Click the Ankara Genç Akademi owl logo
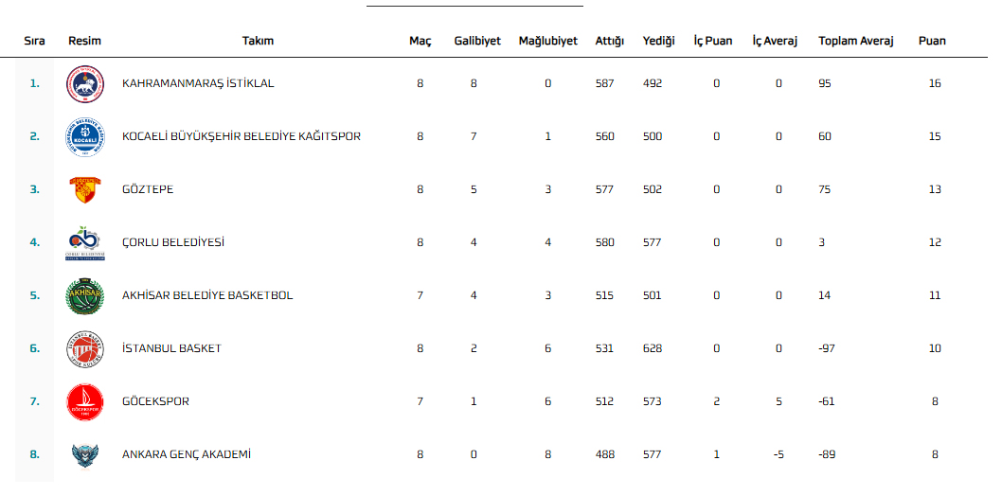Screen dimensions: 1002x496 tap(85, 454)
